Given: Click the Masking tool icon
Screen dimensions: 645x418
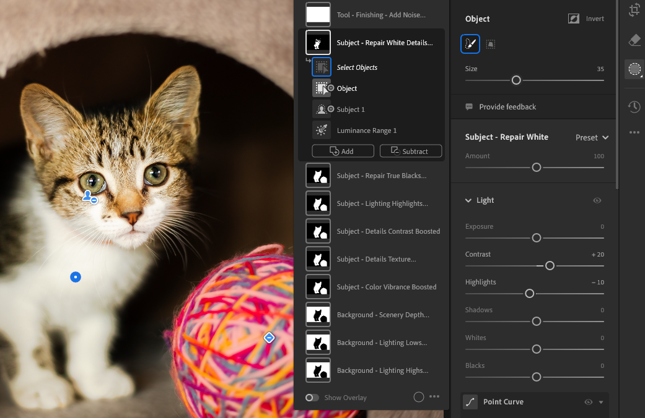Looking at the screenshot, I should pyautogui.click(x=634, y=69).
